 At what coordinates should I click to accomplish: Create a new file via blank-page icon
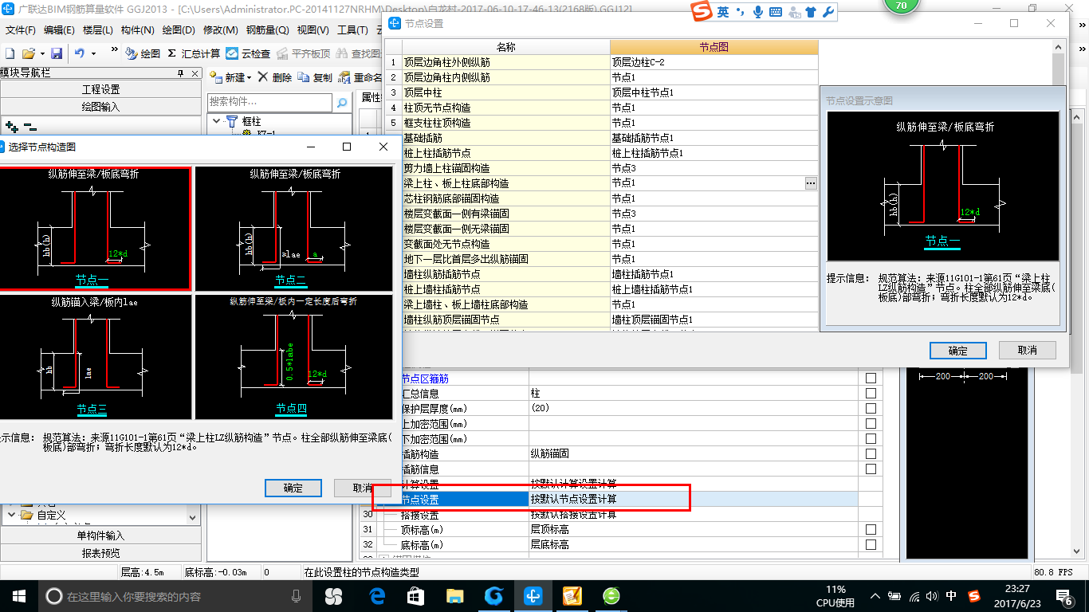(x=10, y=53)
